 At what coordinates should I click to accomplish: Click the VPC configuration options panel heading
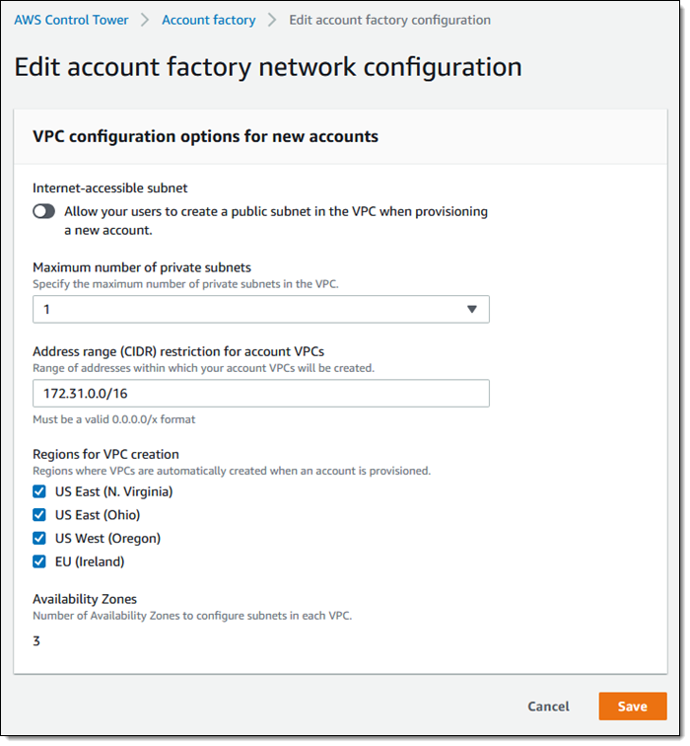[x=205, y=137]
